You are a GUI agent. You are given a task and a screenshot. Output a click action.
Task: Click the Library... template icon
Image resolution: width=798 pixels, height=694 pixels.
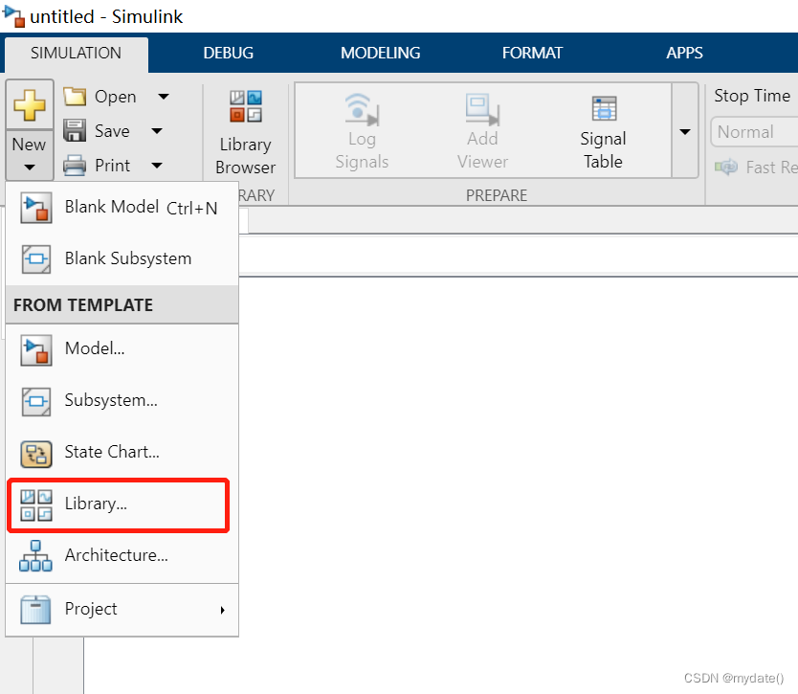[36, 505]
